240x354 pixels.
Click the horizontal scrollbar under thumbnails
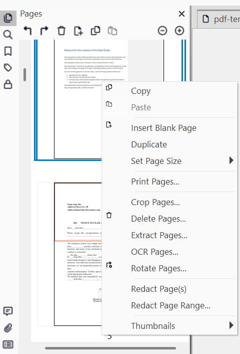pos(110,348)
